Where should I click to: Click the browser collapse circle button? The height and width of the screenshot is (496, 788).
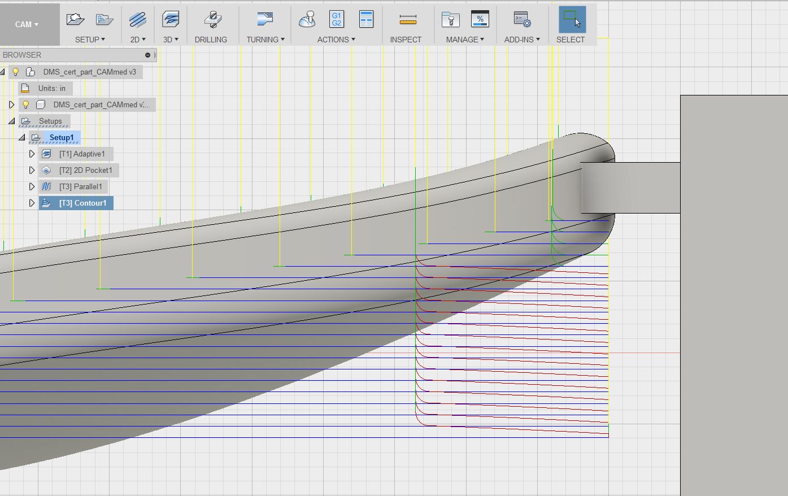(146, 55)
